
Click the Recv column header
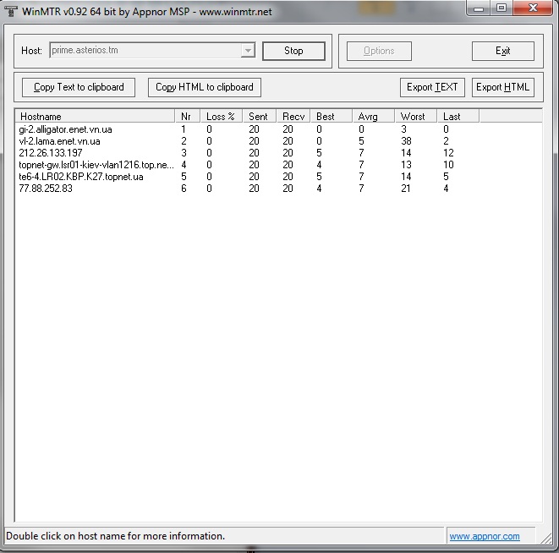293,117
